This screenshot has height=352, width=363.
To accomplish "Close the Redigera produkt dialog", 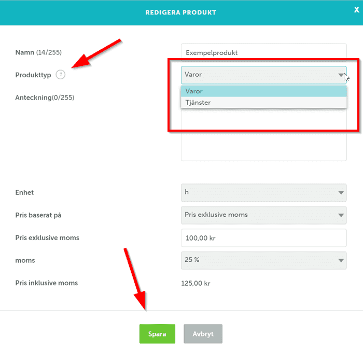I will pos(356,10).
